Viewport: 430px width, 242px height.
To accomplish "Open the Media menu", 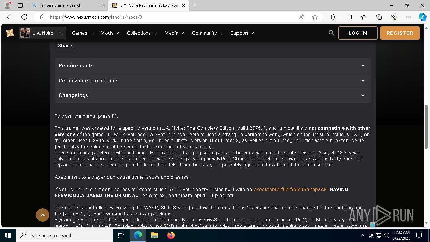I will point(174,33).
